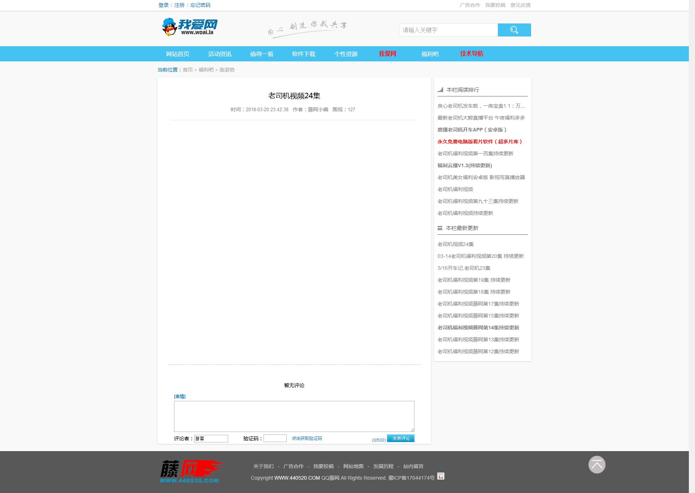Open the 网站地图 footer link

coord(353,466)
